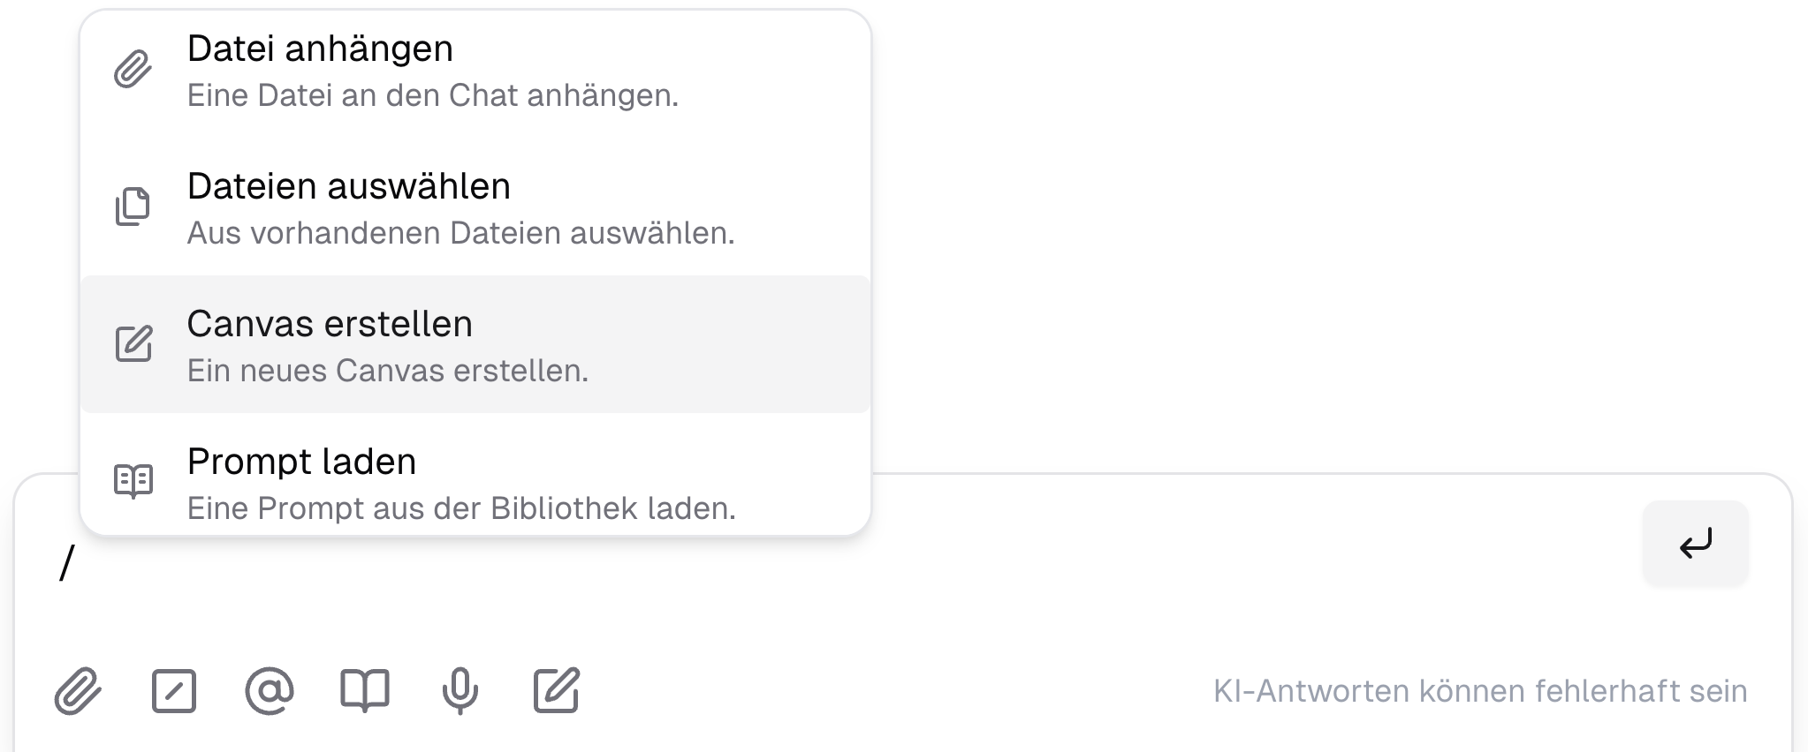The image size is (1808, 752).
Task: Open the prompt library book icon
Action: pos(365,692)
